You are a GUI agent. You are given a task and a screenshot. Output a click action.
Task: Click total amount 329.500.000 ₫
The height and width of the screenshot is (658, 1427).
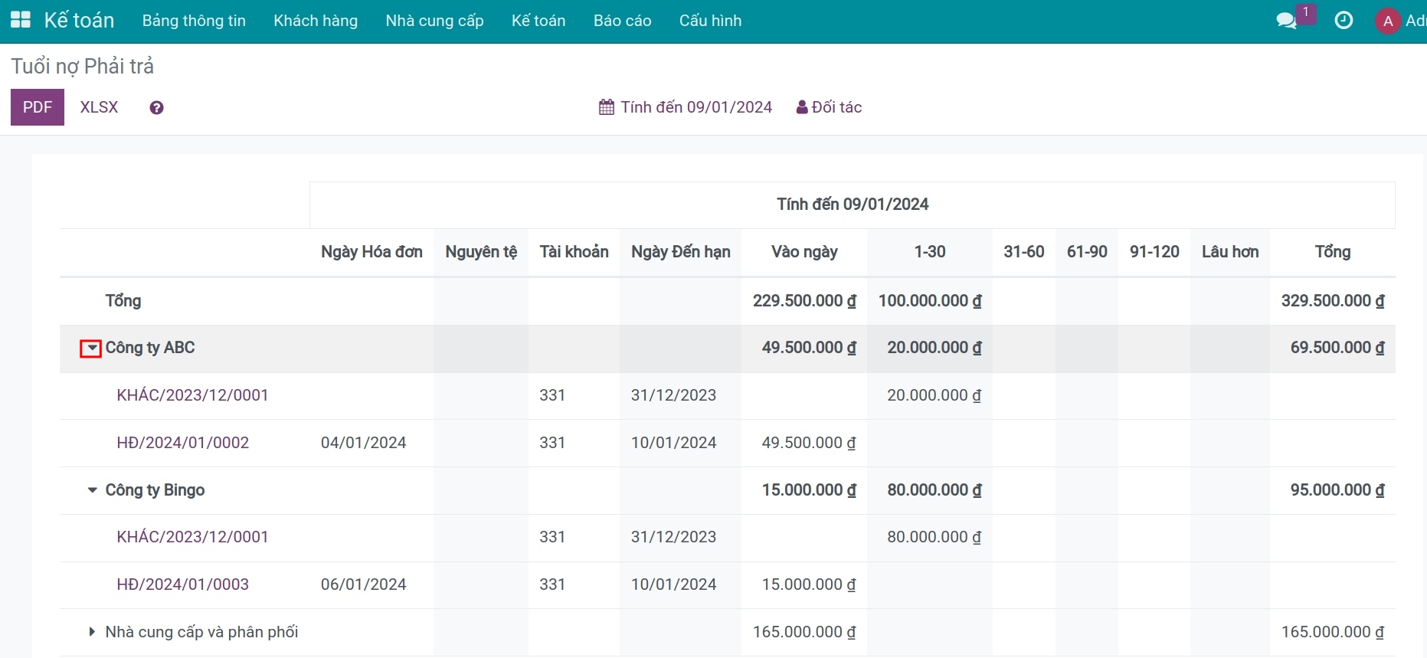1333,301
